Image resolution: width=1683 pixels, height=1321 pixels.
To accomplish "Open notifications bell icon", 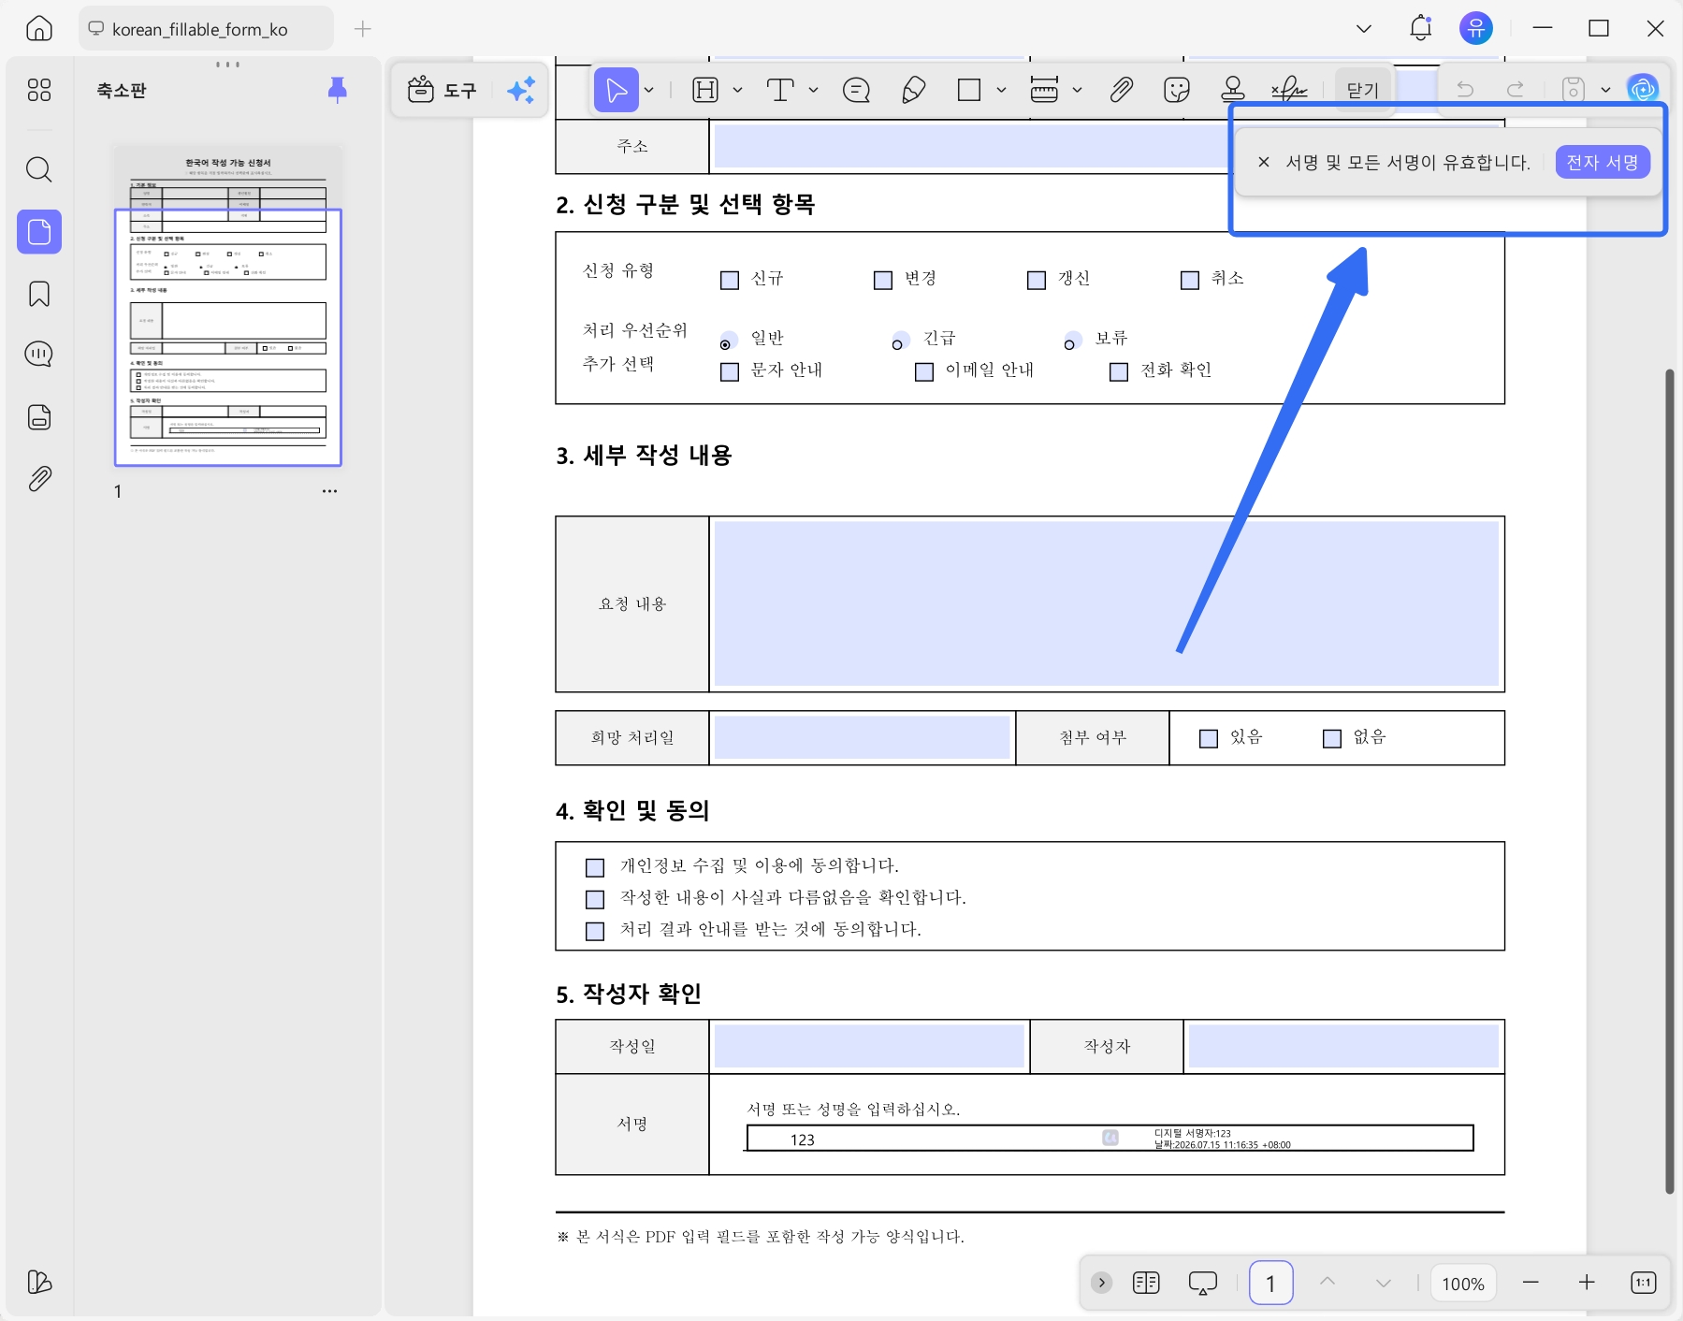I will point(1420,28).
